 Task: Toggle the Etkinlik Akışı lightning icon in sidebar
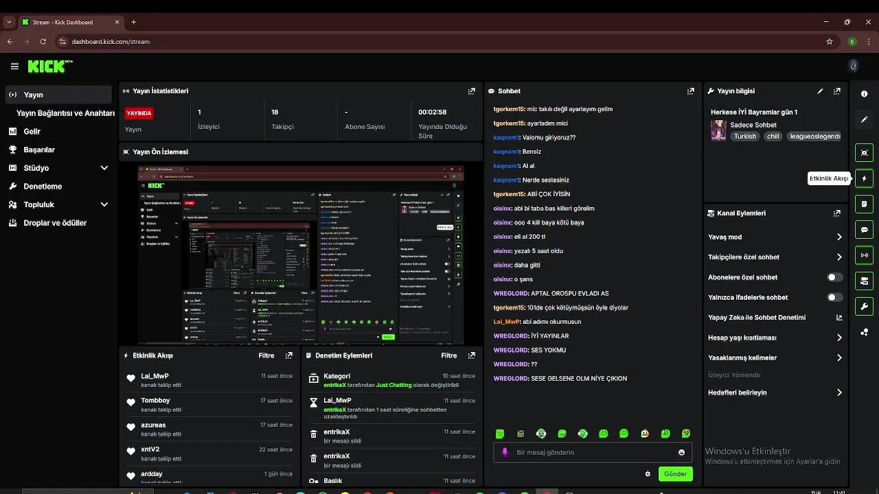[864, 178]
